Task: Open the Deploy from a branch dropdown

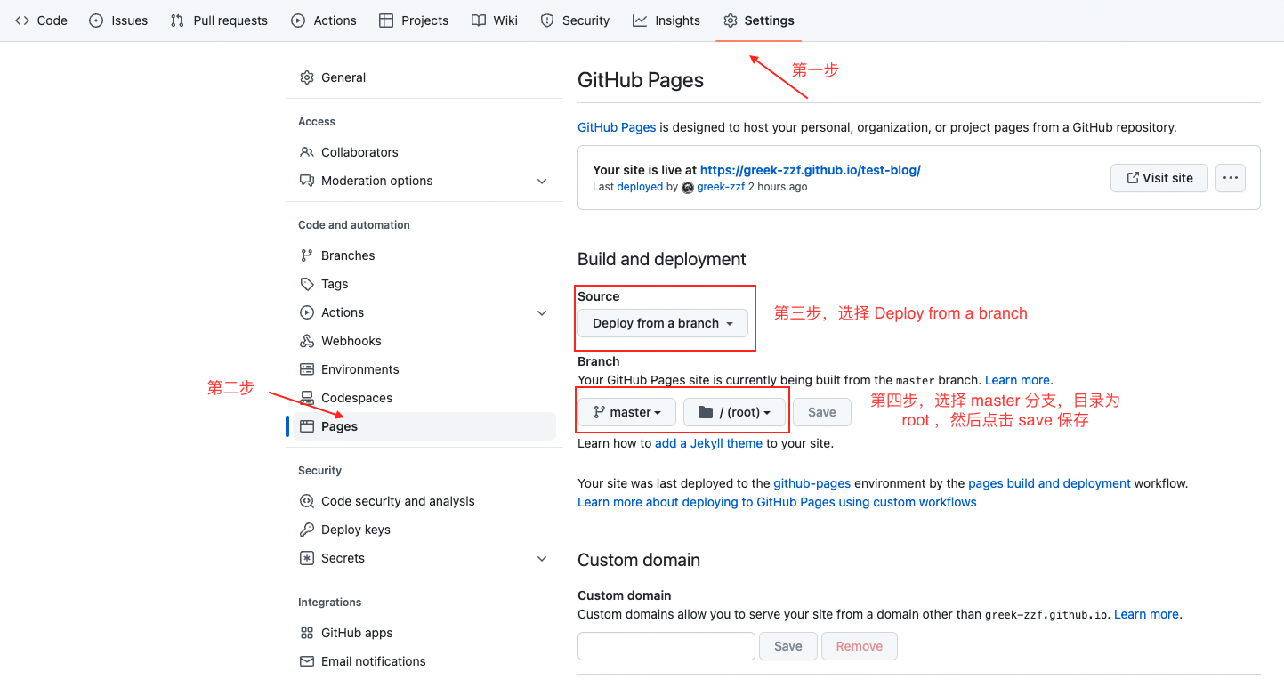Action: pos(663,323)
